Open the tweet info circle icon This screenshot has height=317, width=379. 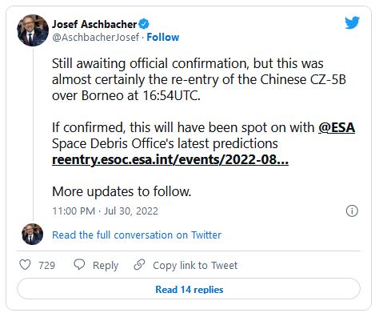pyautogui.click(x=352, y=211)
